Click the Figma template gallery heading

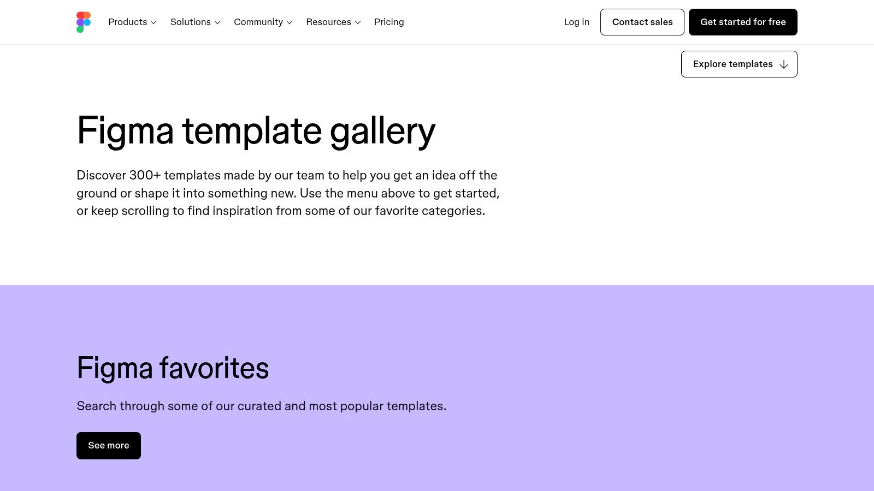click(255, 131)
